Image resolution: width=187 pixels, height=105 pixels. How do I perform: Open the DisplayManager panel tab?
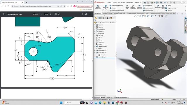(x=111, y=18)
